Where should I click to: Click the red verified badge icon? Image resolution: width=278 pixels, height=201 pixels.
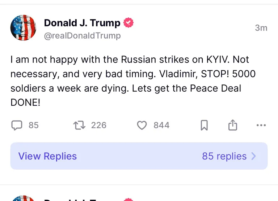click(x=129, y=22)
